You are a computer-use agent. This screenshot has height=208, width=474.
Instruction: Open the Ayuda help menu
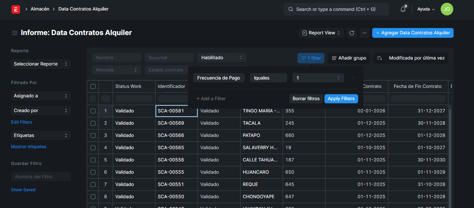coord(426,9)
